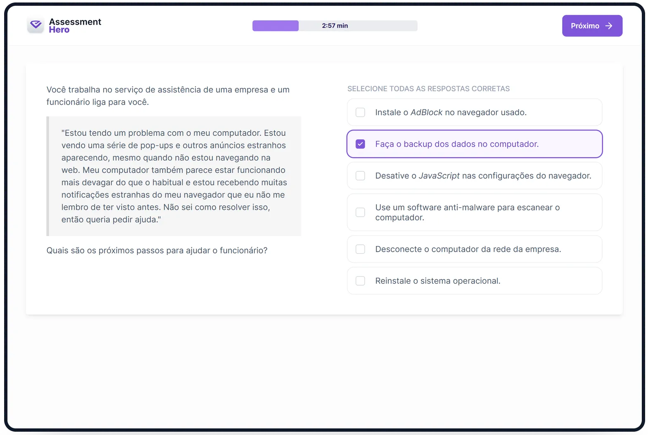Check the 'Instale o AdBlock' checkbox
Viewport: 648px width, 435px height.
[360, 112]
